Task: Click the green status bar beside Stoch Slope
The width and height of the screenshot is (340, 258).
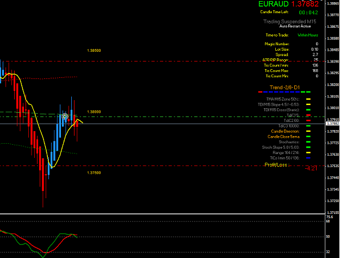Action: click(x=308, y=148)
